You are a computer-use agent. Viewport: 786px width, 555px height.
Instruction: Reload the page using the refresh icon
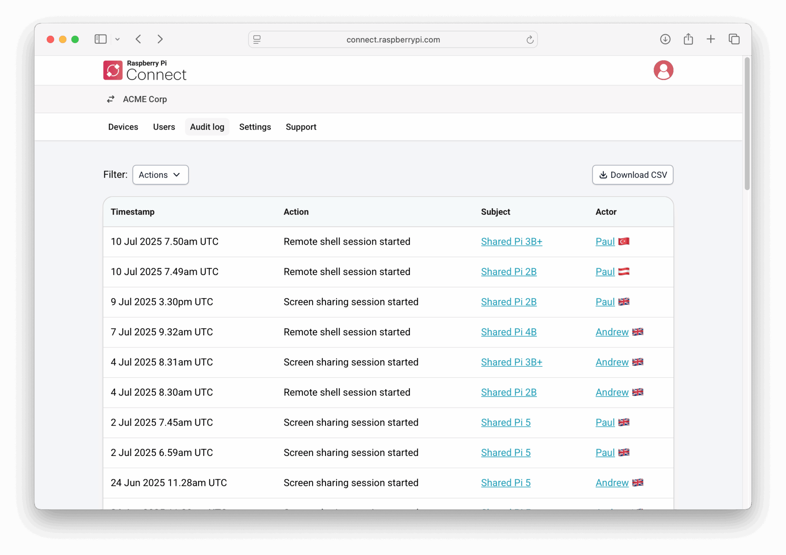click(x=530, y=39)
